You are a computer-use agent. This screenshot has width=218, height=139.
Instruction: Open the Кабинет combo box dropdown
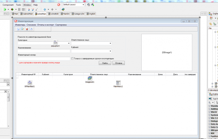110,51
